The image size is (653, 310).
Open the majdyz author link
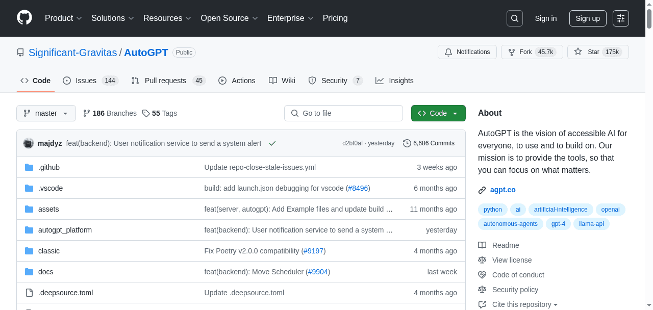coord(50,143)
